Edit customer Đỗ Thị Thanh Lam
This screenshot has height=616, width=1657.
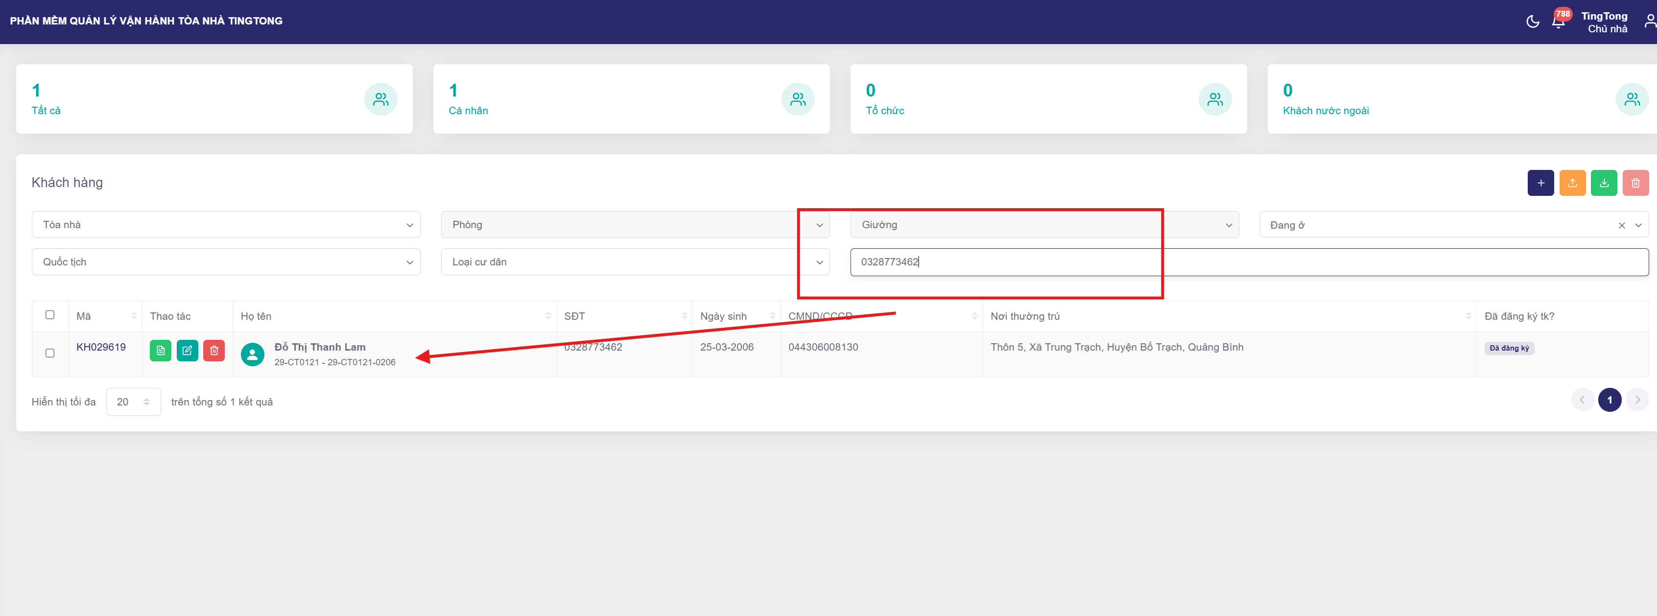pos(187,351)
